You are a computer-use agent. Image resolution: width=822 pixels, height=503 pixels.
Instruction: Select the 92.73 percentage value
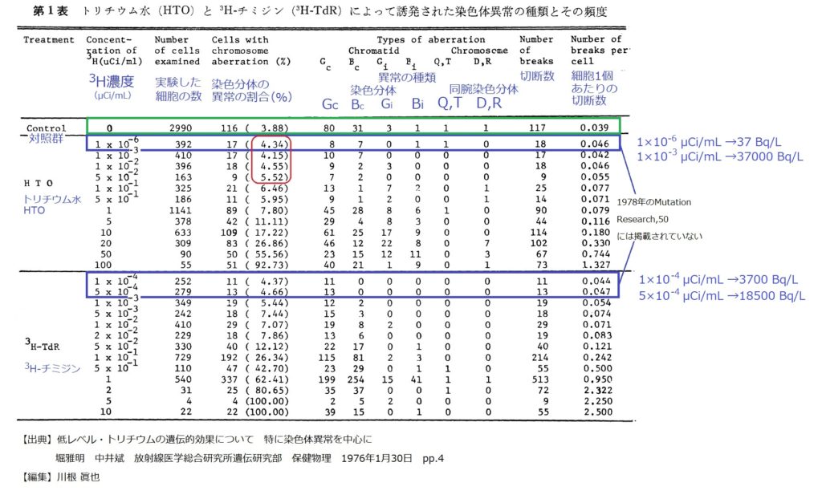click(x=269, y=264)
